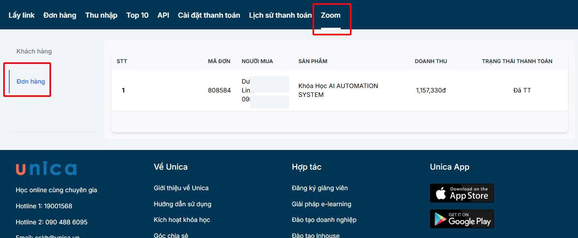Select the Top 10 tab

(137, 15)
